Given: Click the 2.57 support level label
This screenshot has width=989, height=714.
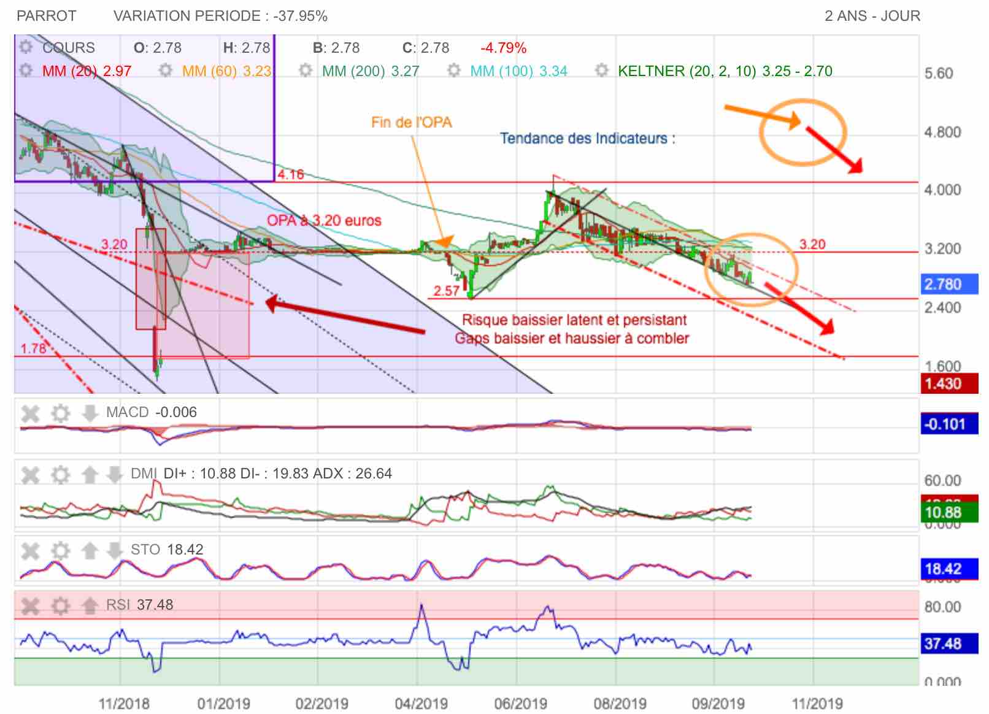Looking at the screenshot, I should (446, 291).
